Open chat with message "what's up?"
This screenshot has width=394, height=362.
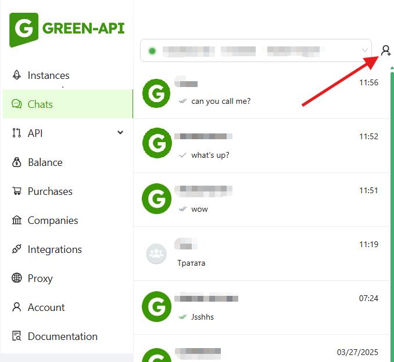262,146
